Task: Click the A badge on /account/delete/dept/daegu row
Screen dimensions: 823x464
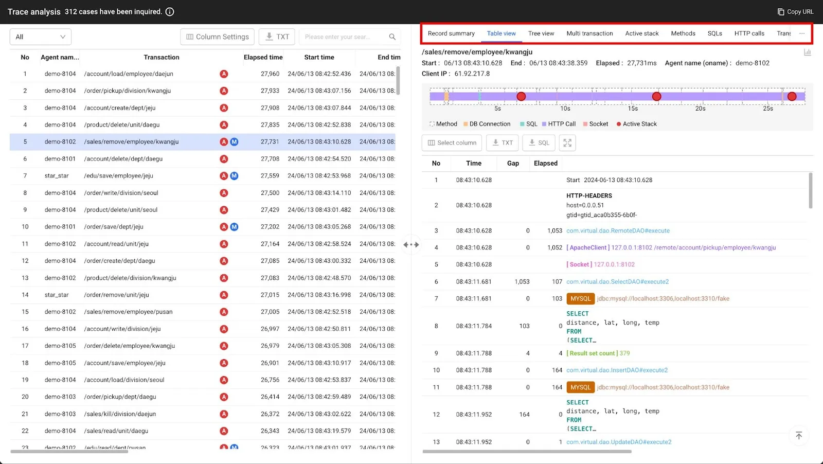Action: pos(224,159)
